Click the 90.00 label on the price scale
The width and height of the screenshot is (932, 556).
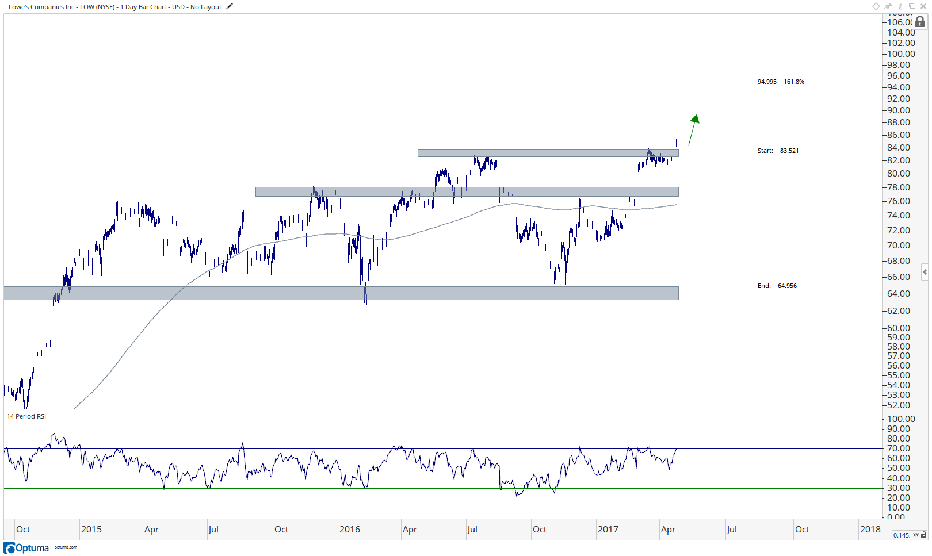point(899,110)
